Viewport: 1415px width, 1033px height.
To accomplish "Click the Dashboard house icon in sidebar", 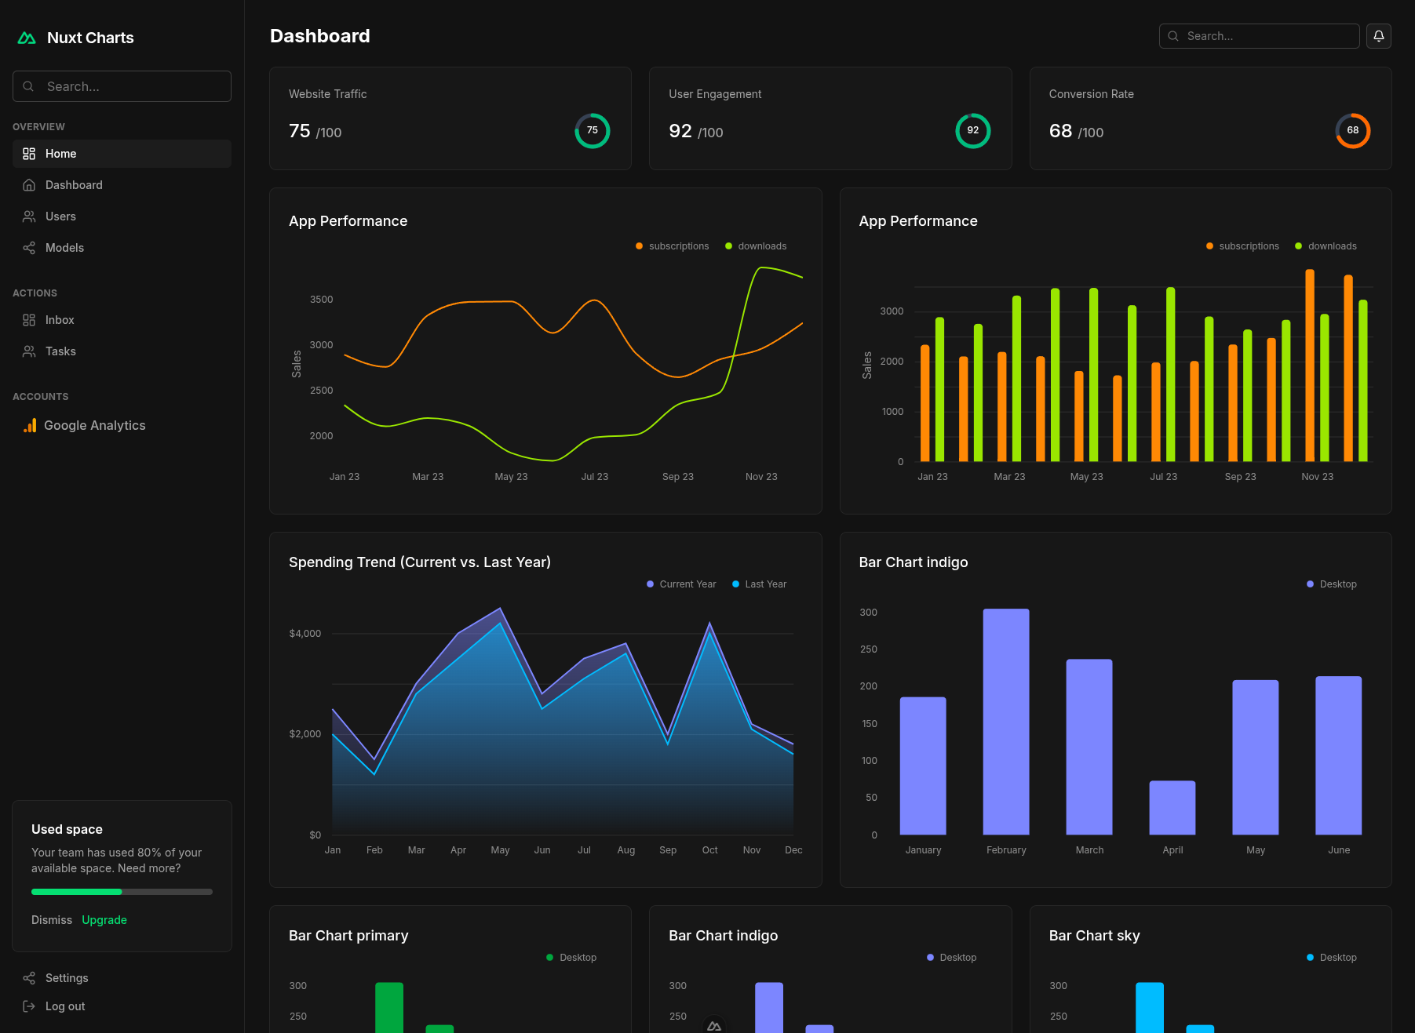I will (29, 185).
